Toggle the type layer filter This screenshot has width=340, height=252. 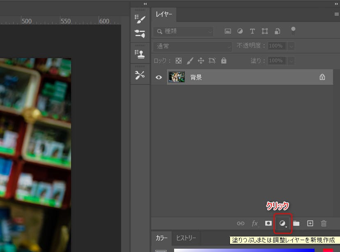253,31
